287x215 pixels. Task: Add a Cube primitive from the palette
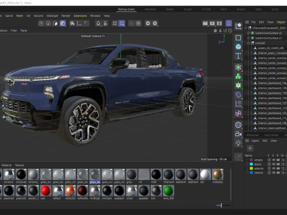point(239,47)
